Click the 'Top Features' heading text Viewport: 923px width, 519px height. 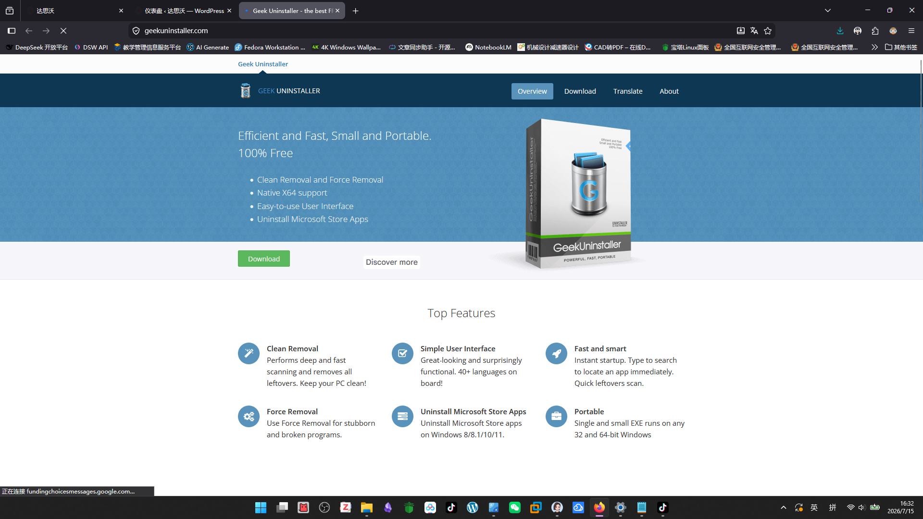click(x=461, y=313)
